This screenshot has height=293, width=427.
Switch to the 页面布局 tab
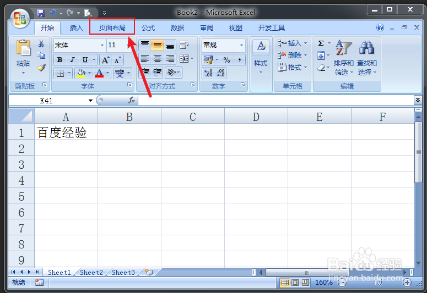click(112, 27)
